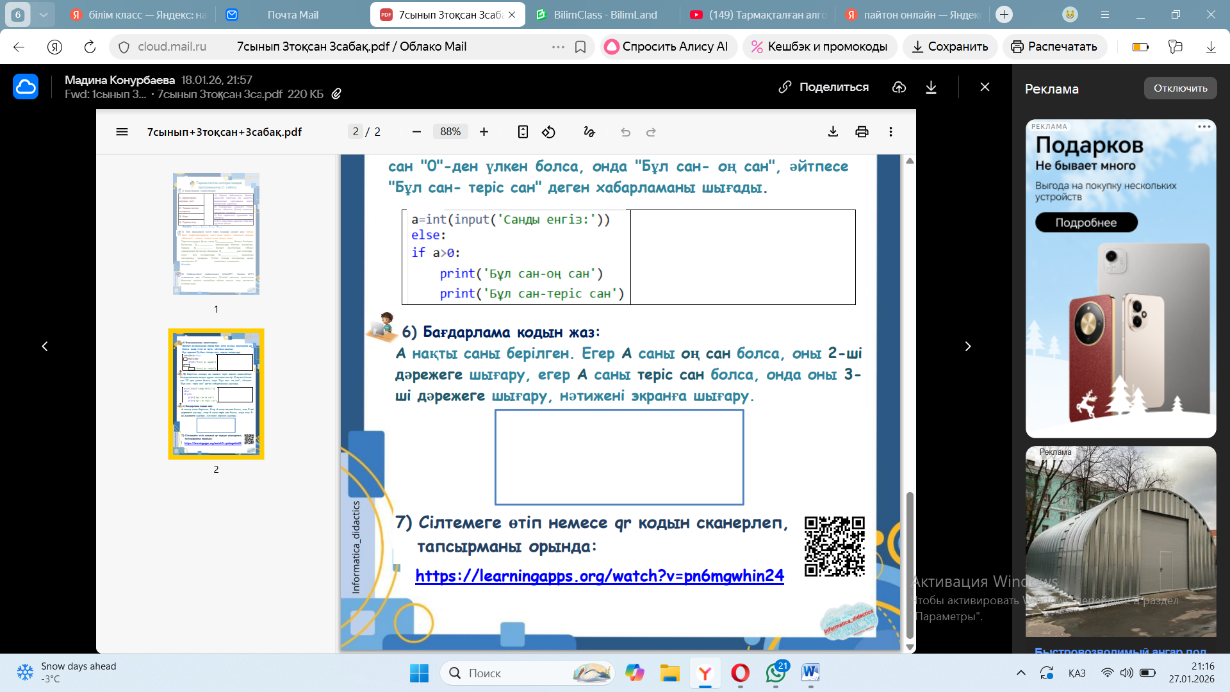Click the fit-to-page icon in PDF toolbar
Screen dimensions: 1230x692
(x=523, y=132)
